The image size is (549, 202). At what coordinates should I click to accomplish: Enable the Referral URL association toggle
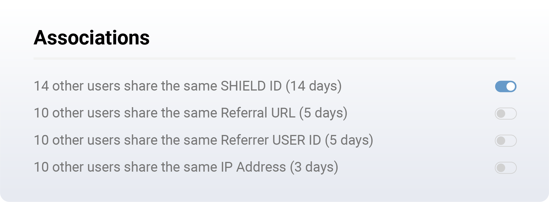[505, 113]
